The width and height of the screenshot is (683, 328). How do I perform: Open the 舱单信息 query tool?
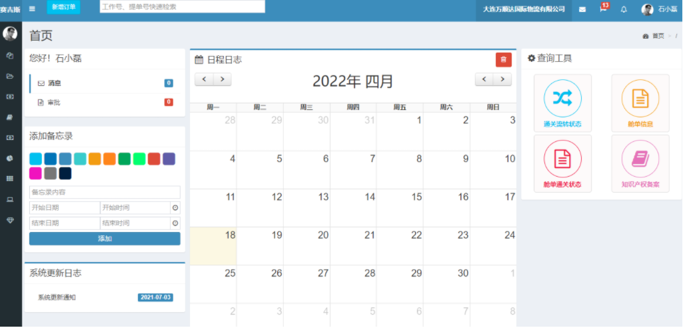click(x=640, y=103)
